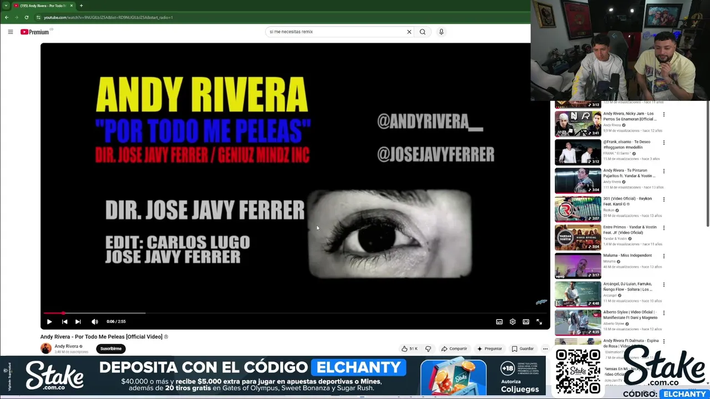Go forward with the browser forward arrow
Screen dimensions: 710x399
17,17
